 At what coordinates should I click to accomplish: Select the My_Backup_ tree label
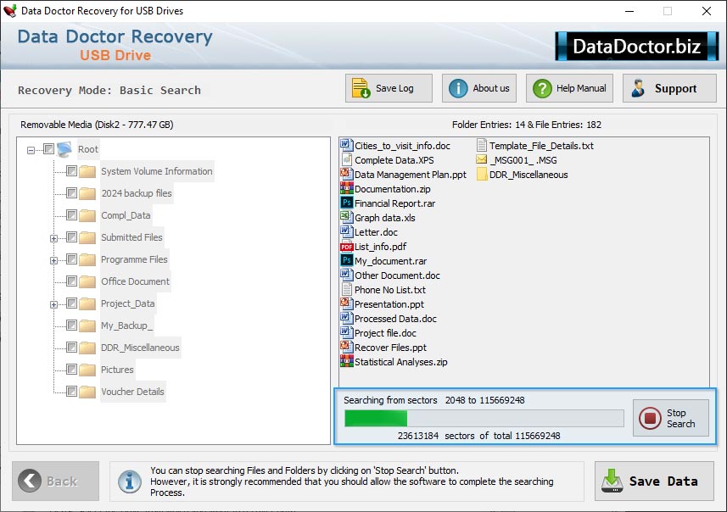127,326
